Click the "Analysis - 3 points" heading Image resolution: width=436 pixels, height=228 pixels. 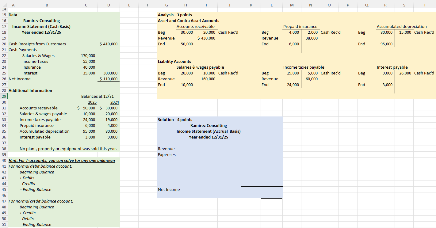coord(175,15)
